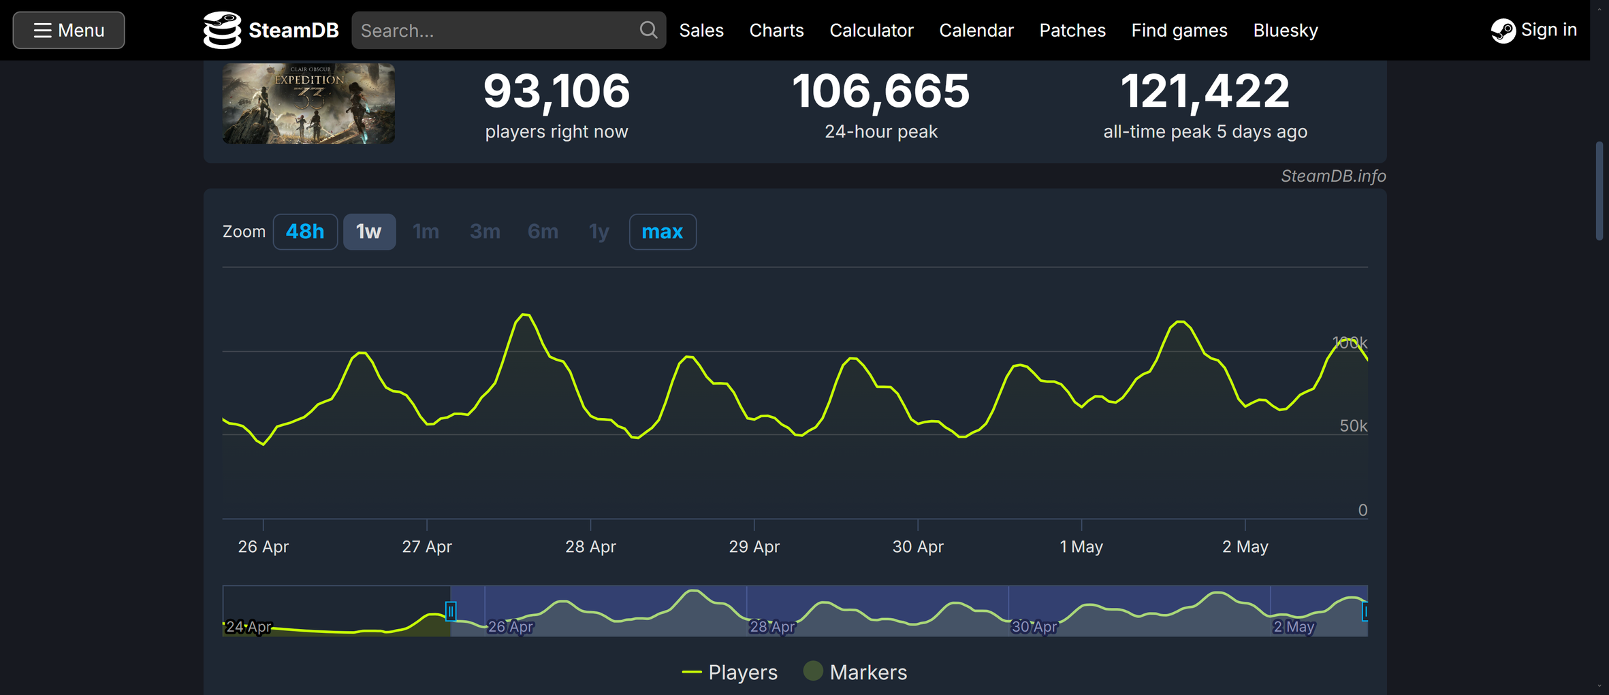Set chart zoom to 1w
Image resolution: width=1609 pixels, height=695 pixels.
369,231
